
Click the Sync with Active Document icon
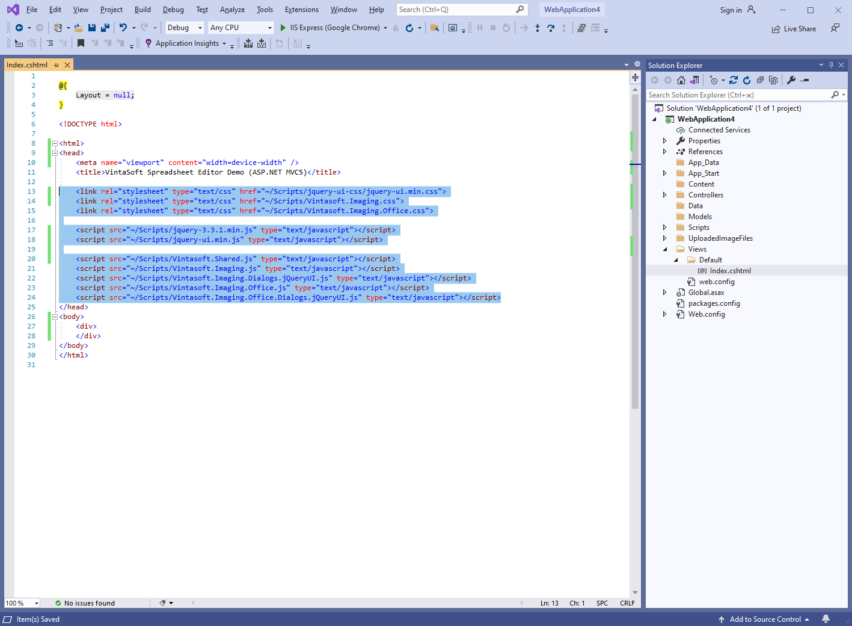pos(734,80)
